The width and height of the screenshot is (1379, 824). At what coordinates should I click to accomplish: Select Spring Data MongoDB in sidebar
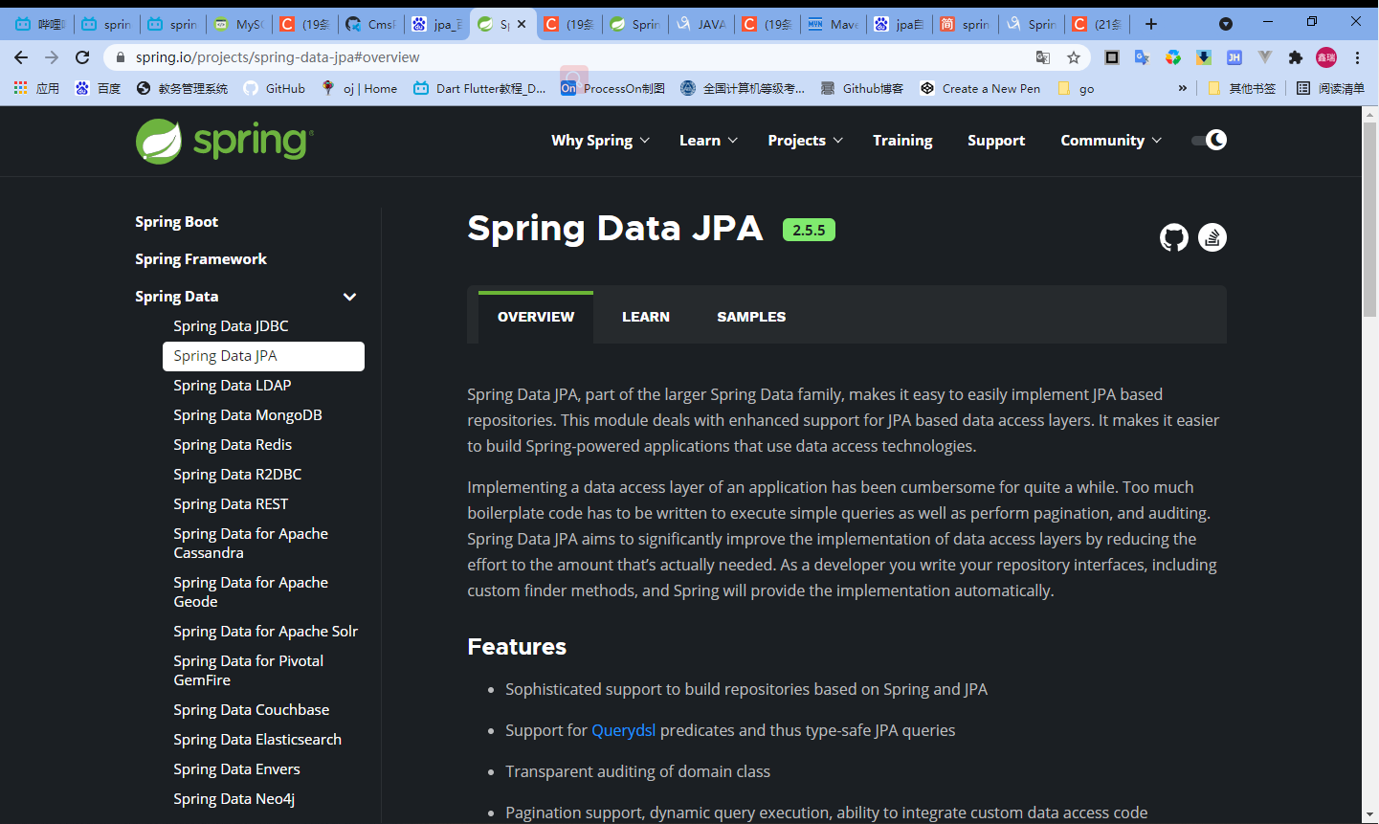point(248,414)
